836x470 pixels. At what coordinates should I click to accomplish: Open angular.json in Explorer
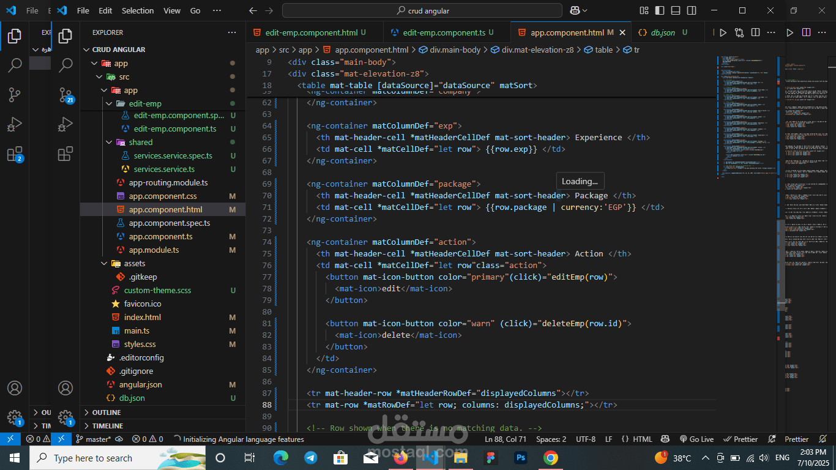tap(141, 384)
